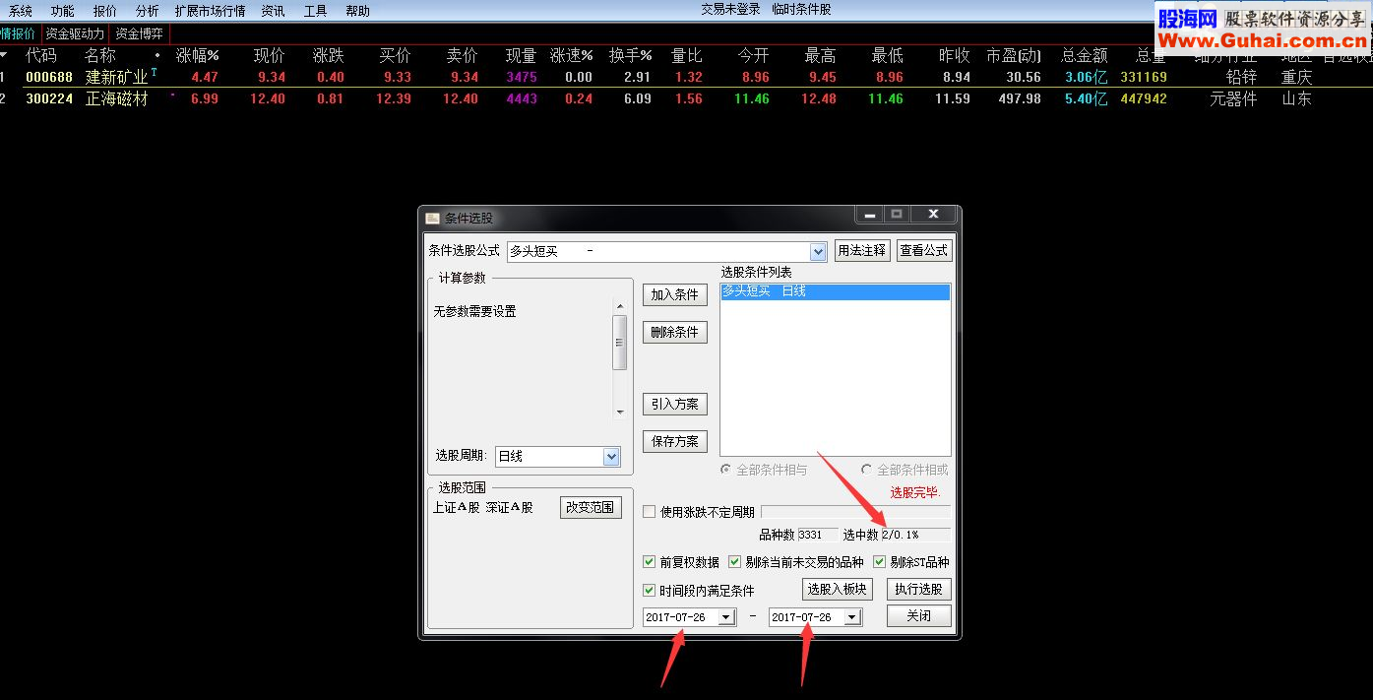Screen dimensions: 1373x700
Task: Uncheck 前复权数据 checkbox
Action: [649, 562]
